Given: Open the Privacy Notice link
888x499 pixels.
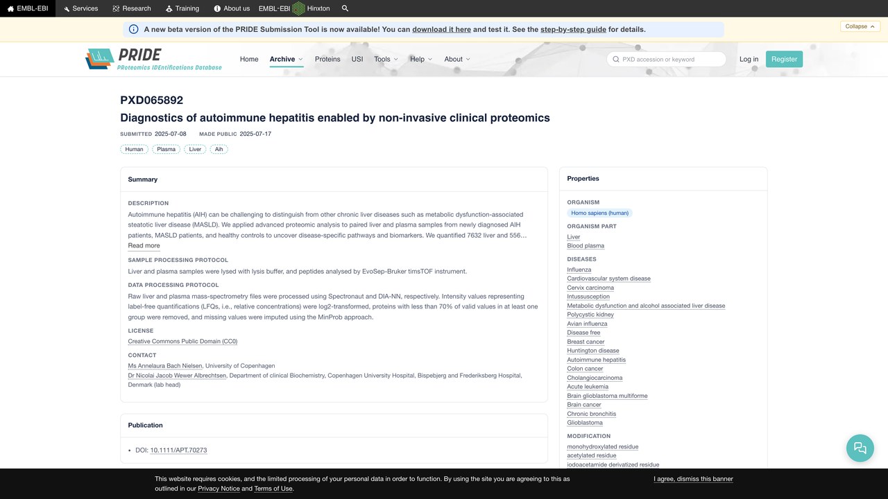Looking at the screenshot, I should 219,489.
